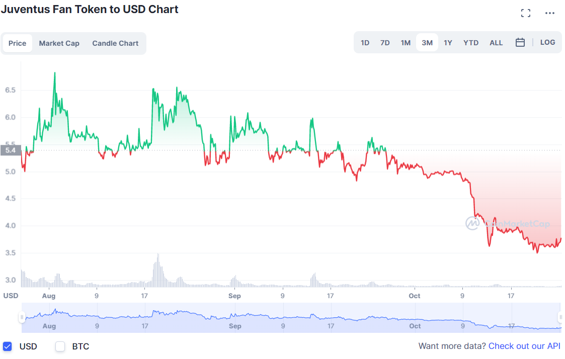Select the 1M time range
The image size is (565, 359).
click(406, 43)
